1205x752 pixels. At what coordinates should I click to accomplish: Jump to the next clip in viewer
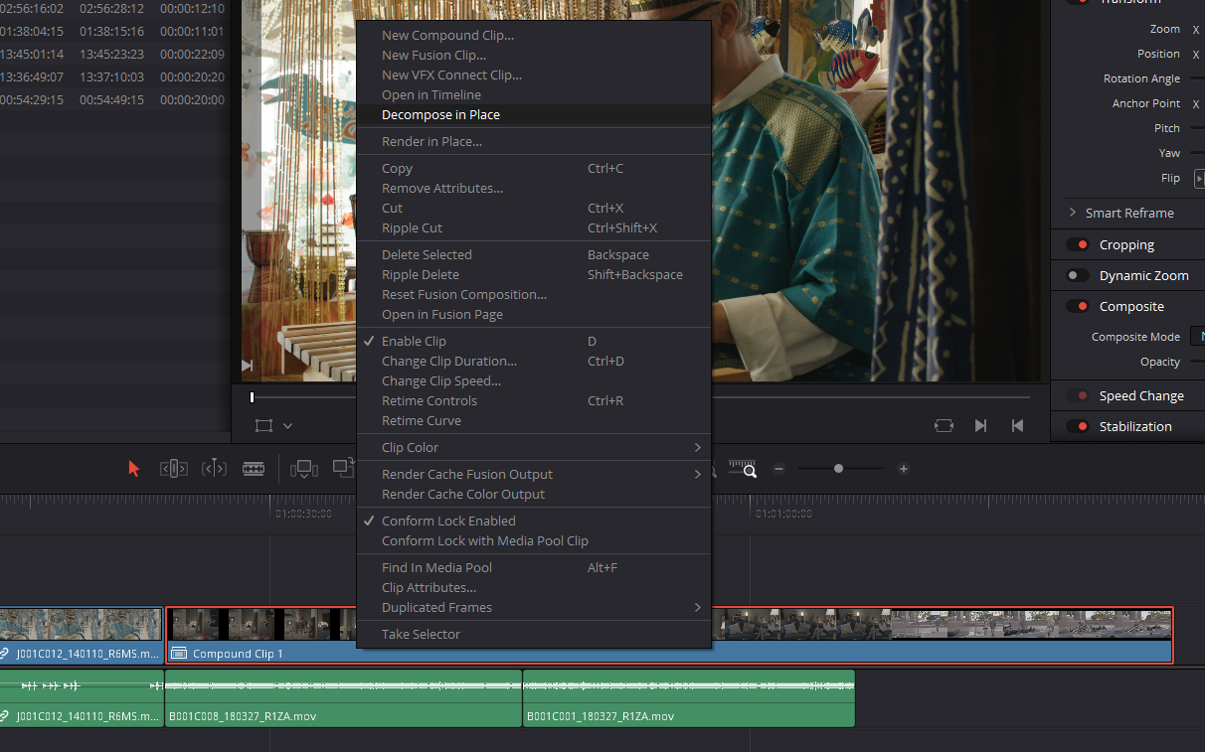tap(980, 425)
